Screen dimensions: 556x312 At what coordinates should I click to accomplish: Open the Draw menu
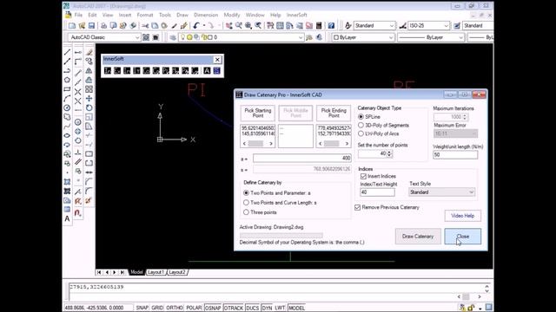(x=182, y=15)
